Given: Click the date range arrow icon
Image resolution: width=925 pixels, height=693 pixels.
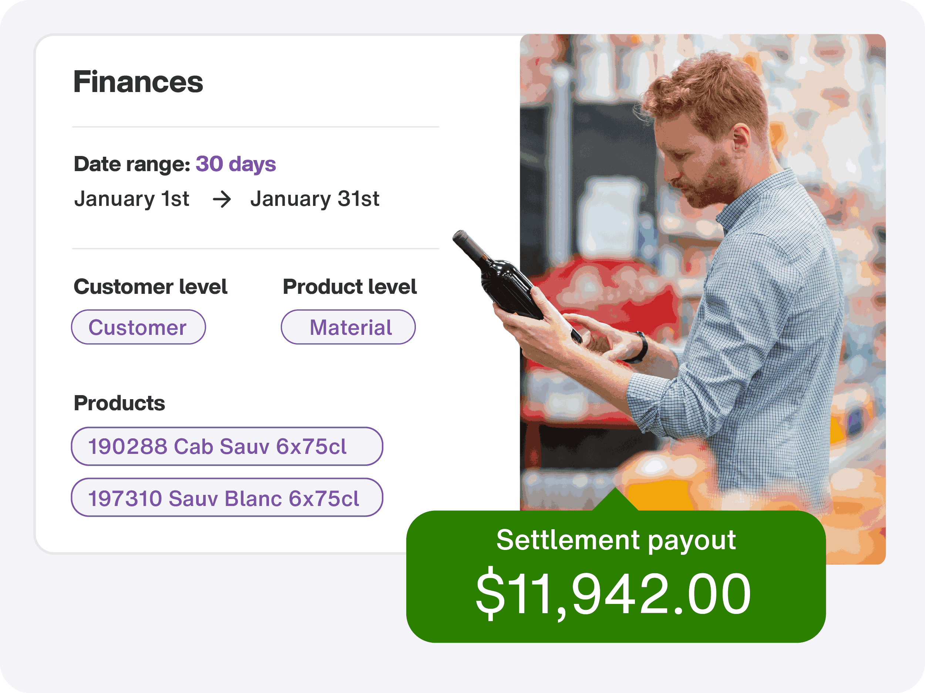Looking at the screenshot, I should [222, 199].
